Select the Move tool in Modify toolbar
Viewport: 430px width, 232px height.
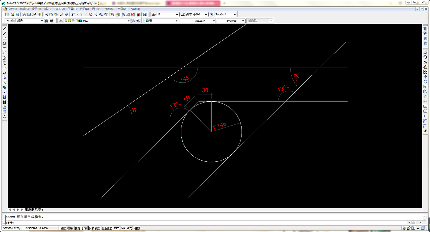[425, 77]
